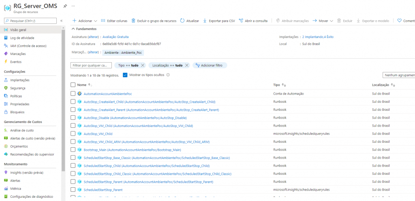Select the AutomationAccountAmbientePoc row checkbox
The width and height of the screenshot is (415, 201).
coord(73,93)
